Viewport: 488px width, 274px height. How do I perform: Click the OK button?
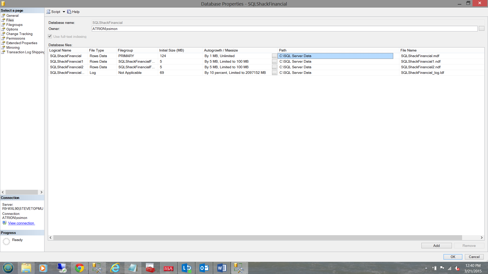click(453, 257)
